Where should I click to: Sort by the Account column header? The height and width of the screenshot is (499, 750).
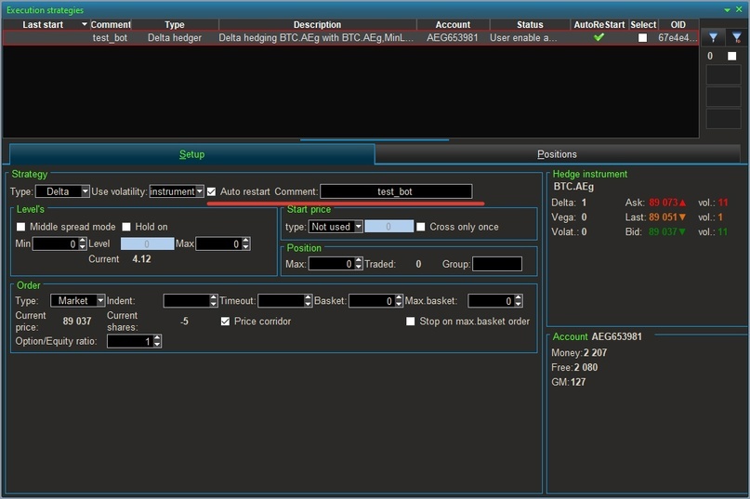453,24
